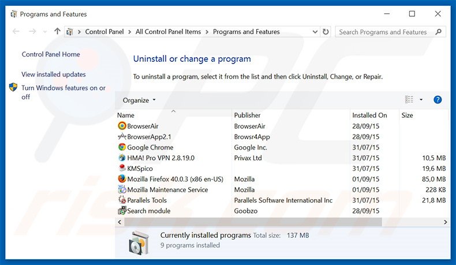456x265 pixels.
Task: Select the BrowserAir program name
Action: [x=143, y=126]
